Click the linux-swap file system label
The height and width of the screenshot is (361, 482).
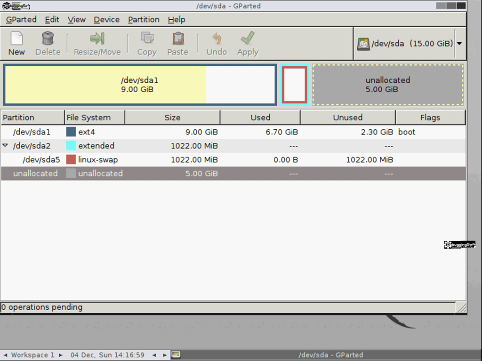tap(98, 160)
